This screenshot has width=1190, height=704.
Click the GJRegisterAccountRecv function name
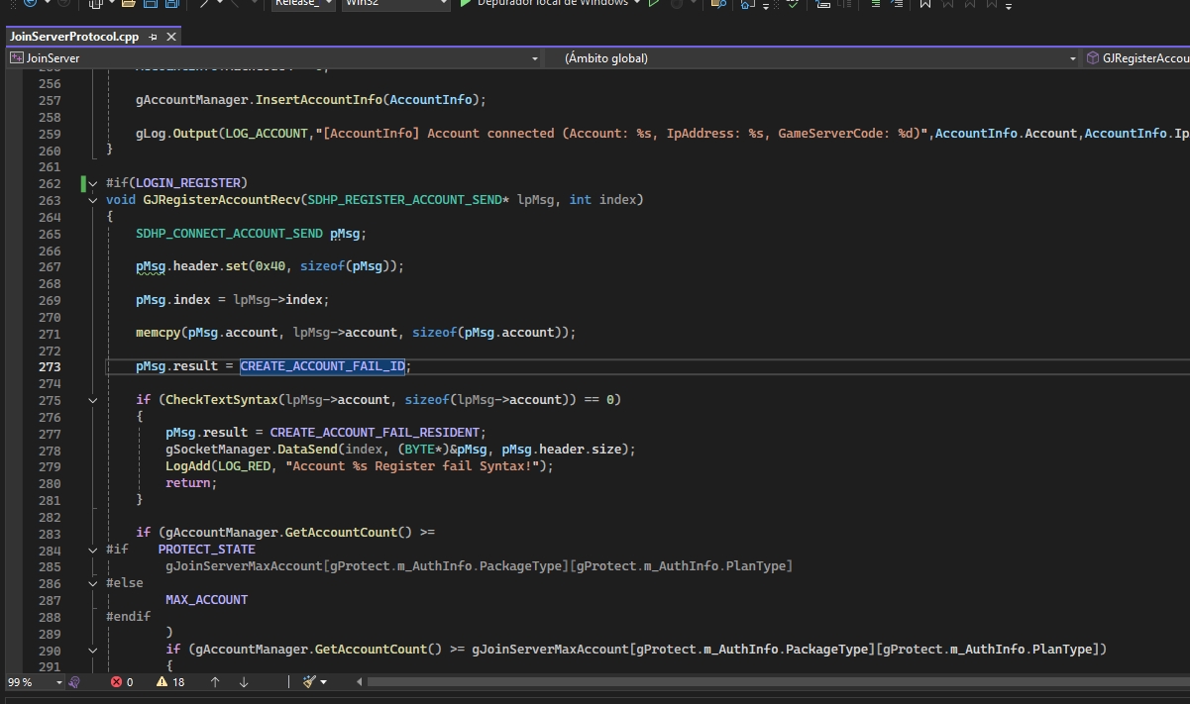222,200
